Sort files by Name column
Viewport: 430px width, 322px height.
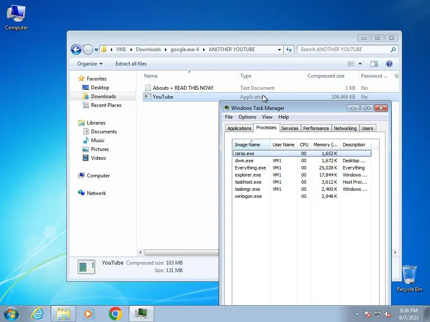click(x=189, y=76)
